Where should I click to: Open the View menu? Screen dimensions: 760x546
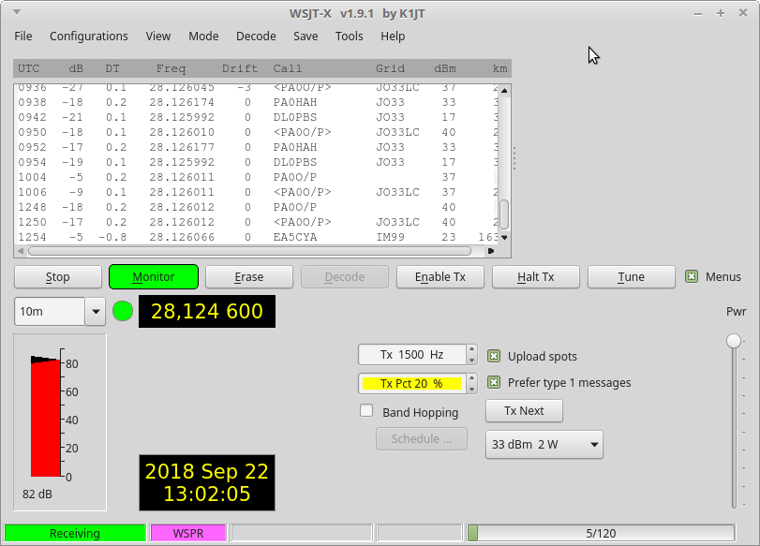158,37
